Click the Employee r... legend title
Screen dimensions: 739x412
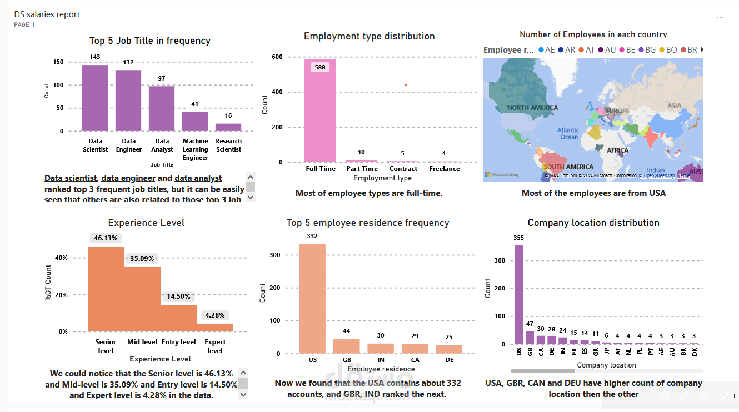509,50
